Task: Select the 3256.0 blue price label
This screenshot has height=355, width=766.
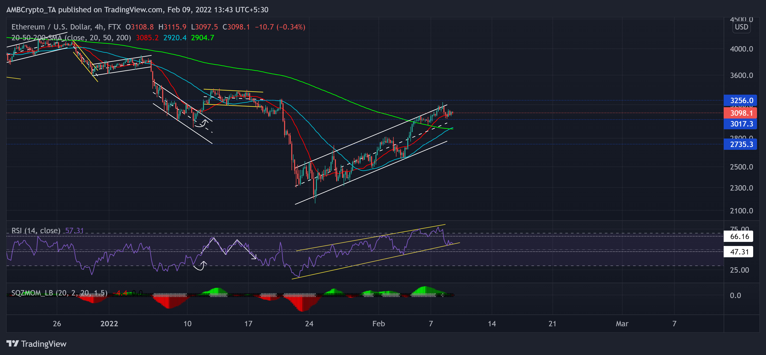Action: 740,101
